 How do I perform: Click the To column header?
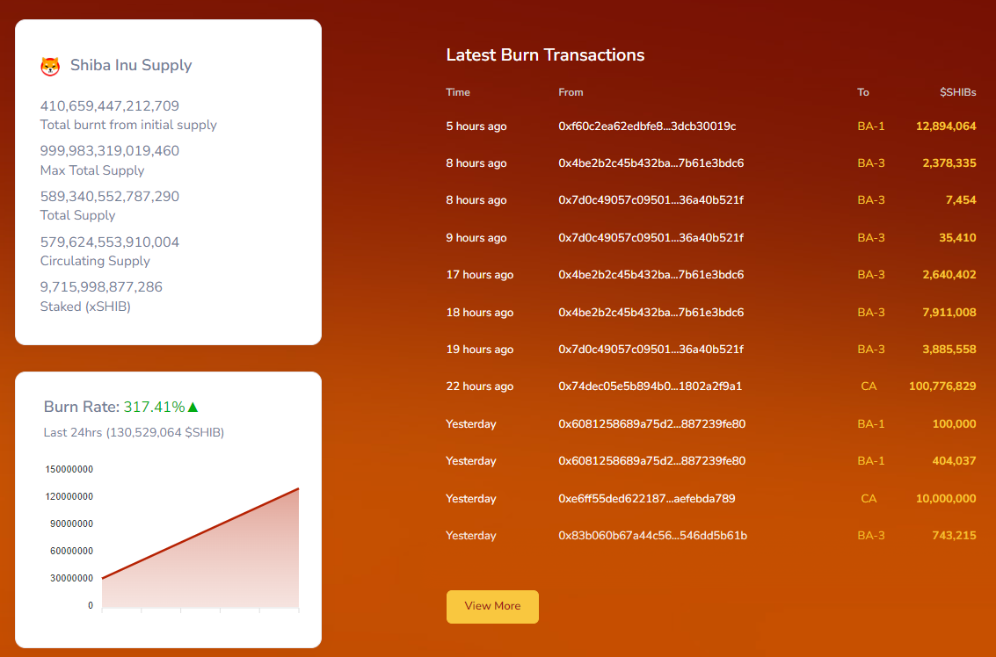(x=862, y=92)
